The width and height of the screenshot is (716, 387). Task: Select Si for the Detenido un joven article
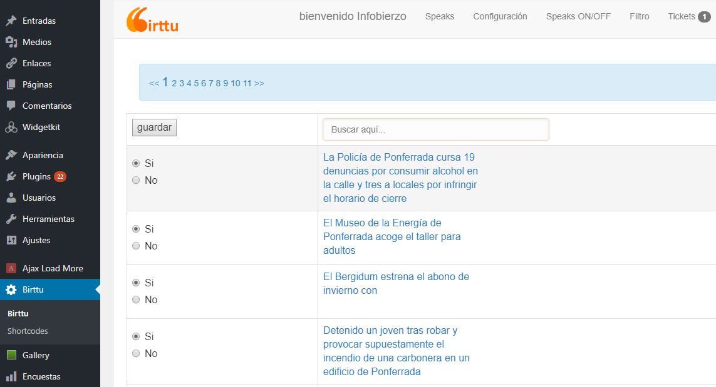point(136,336)
